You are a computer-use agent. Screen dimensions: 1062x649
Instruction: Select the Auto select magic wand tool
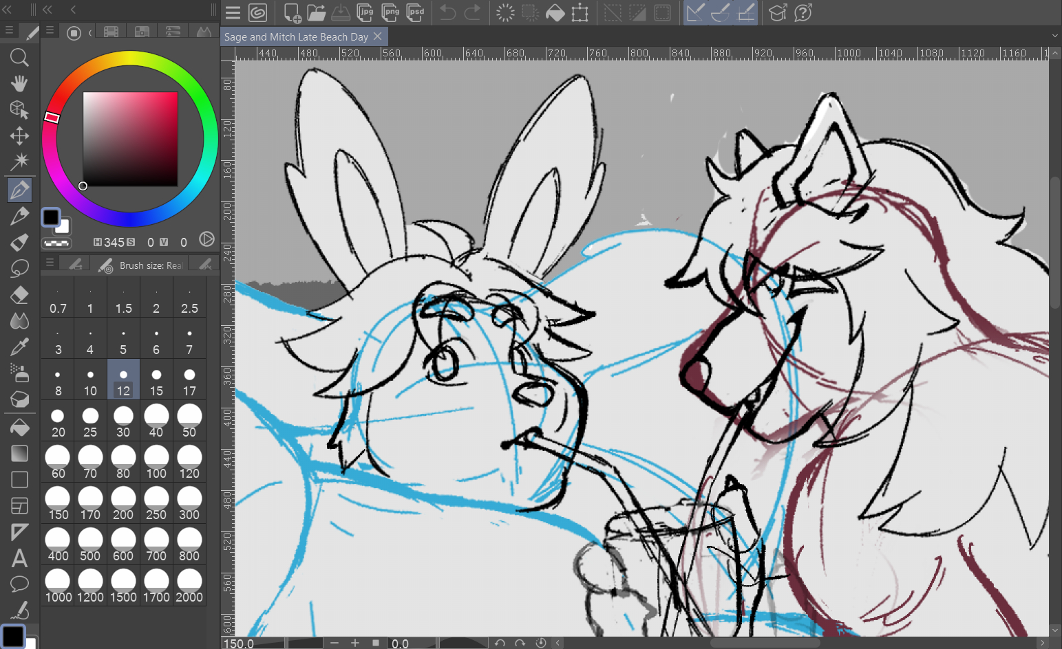click(19, 162)
